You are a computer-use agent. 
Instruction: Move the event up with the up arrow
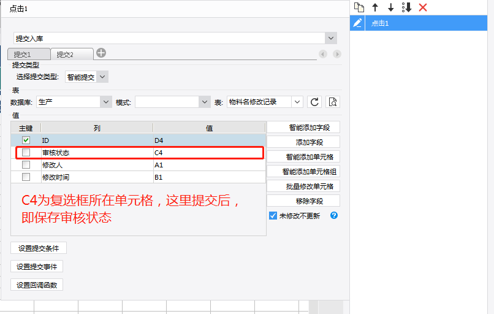coord(375,7)
